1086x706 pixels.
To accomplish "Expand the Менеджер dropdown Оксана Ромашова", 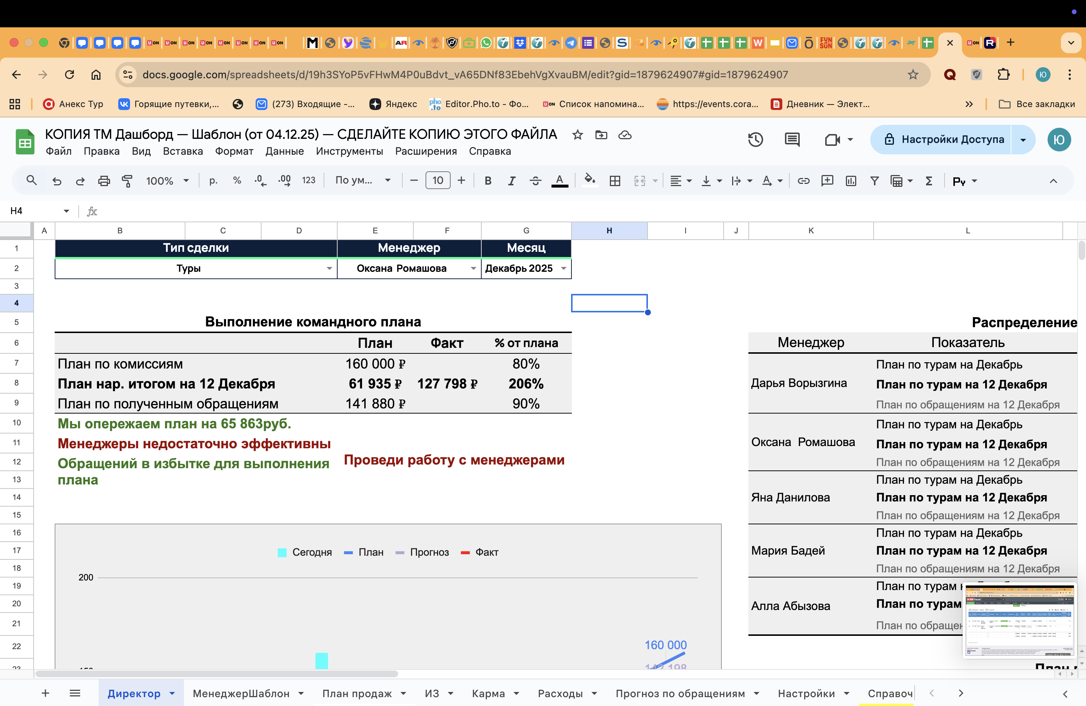I will point(473,268).
